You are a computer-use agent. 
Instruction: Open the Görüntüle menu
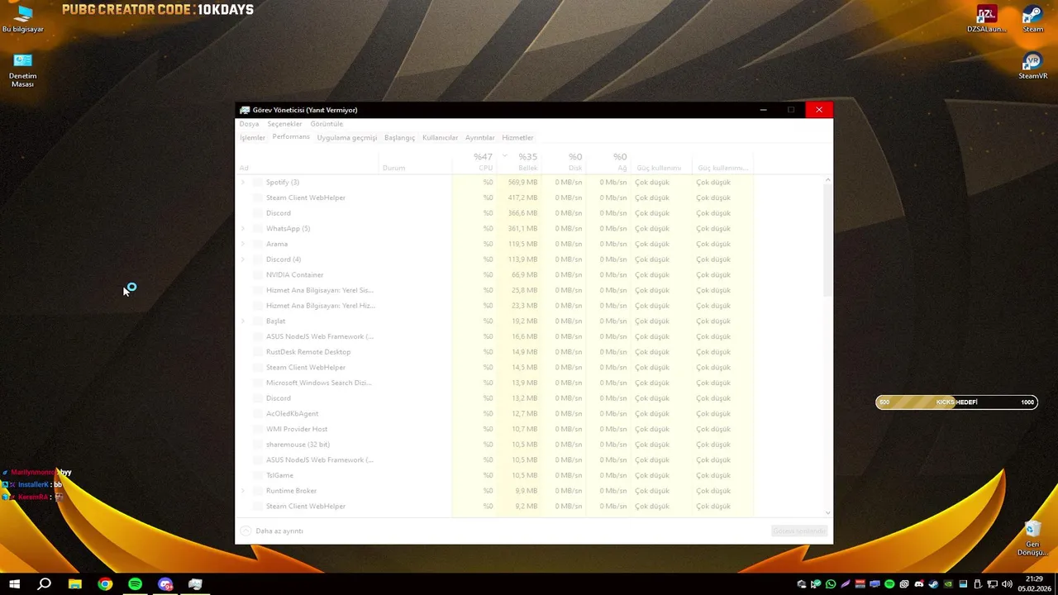[326, 124]
